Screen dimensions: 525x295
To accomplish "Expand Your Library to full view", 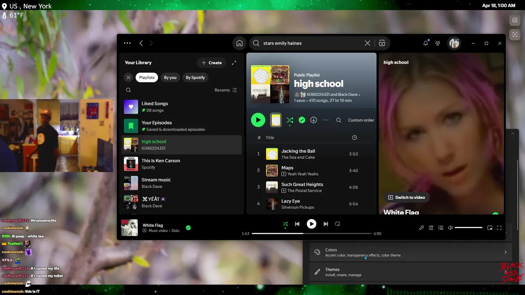I will point(234,63).
